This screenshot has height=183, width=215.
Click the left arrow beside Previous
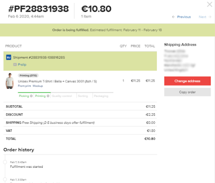(x=173, y=17)
